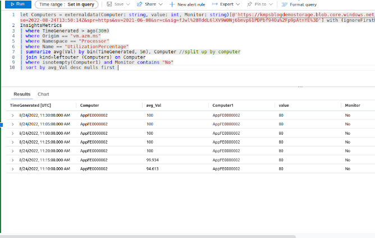The width and height of the screenshot is (375, 238).
Task: Sort by TimeGenerated [UTC] column header
Action: point(30,105)
